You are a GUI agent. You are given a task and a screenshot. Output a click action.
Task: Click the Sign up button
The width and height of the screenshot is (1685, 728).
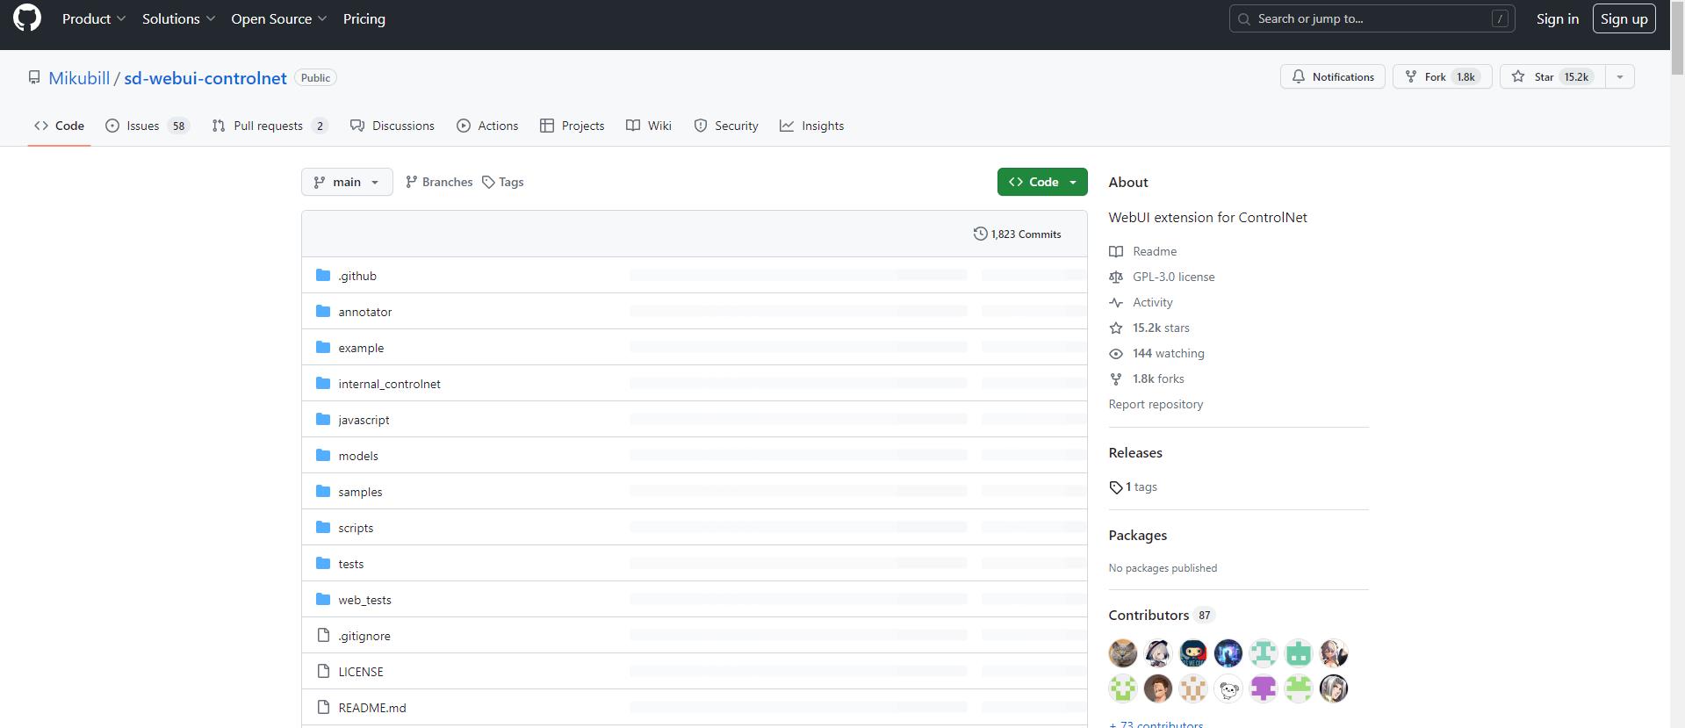click(1624, 18)
